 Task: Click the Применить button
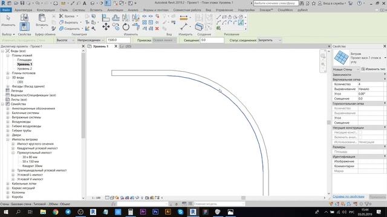click(377, 197)
